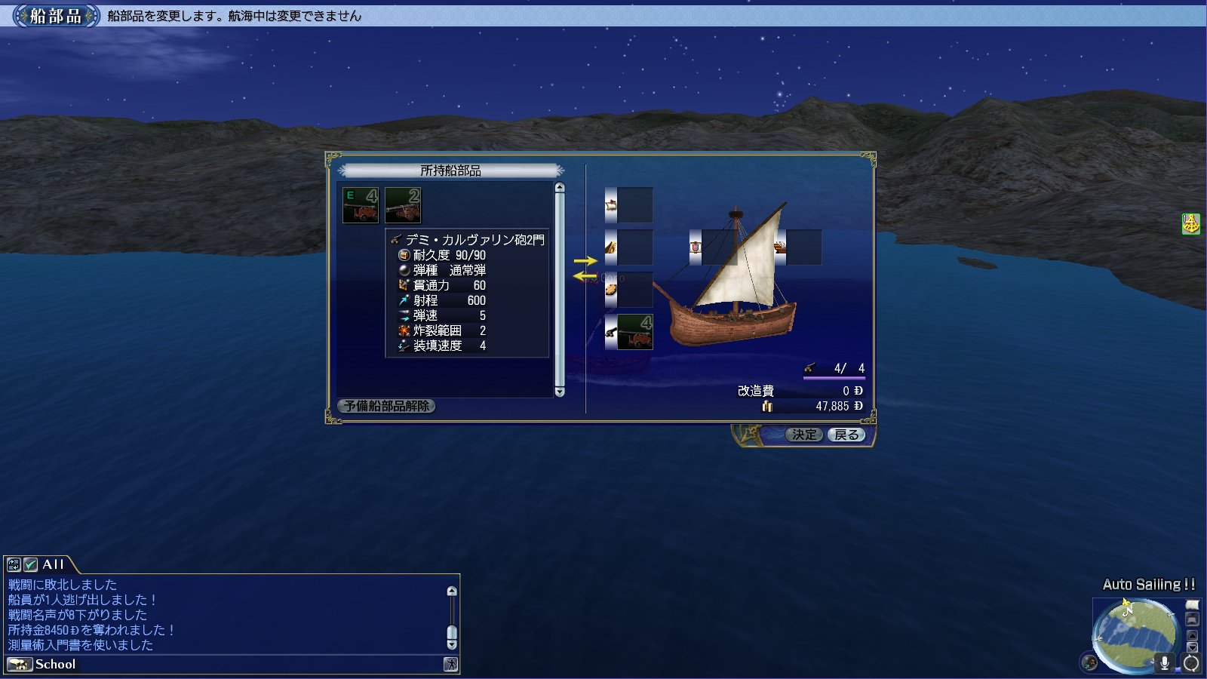Click the yellow right arrow to equip part

tap(585, 261)
